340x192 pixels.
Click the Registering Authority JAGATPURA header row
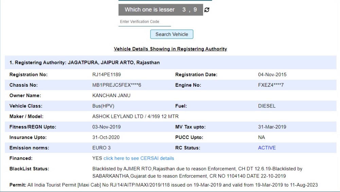click(x=85, y=63)
